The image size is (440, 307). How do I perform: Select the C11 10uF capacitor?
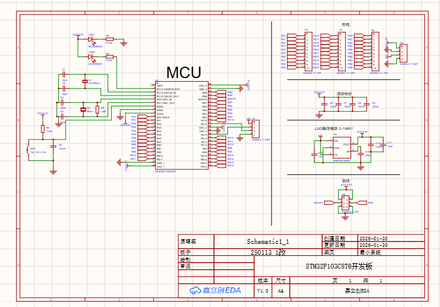(x=382, y=145)
